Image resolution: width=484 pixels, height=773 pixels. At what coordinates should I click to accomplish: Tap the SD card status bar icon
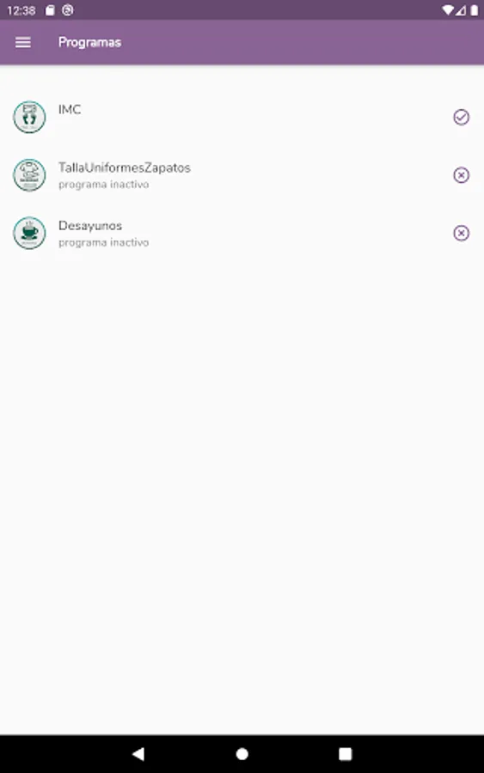50,10
